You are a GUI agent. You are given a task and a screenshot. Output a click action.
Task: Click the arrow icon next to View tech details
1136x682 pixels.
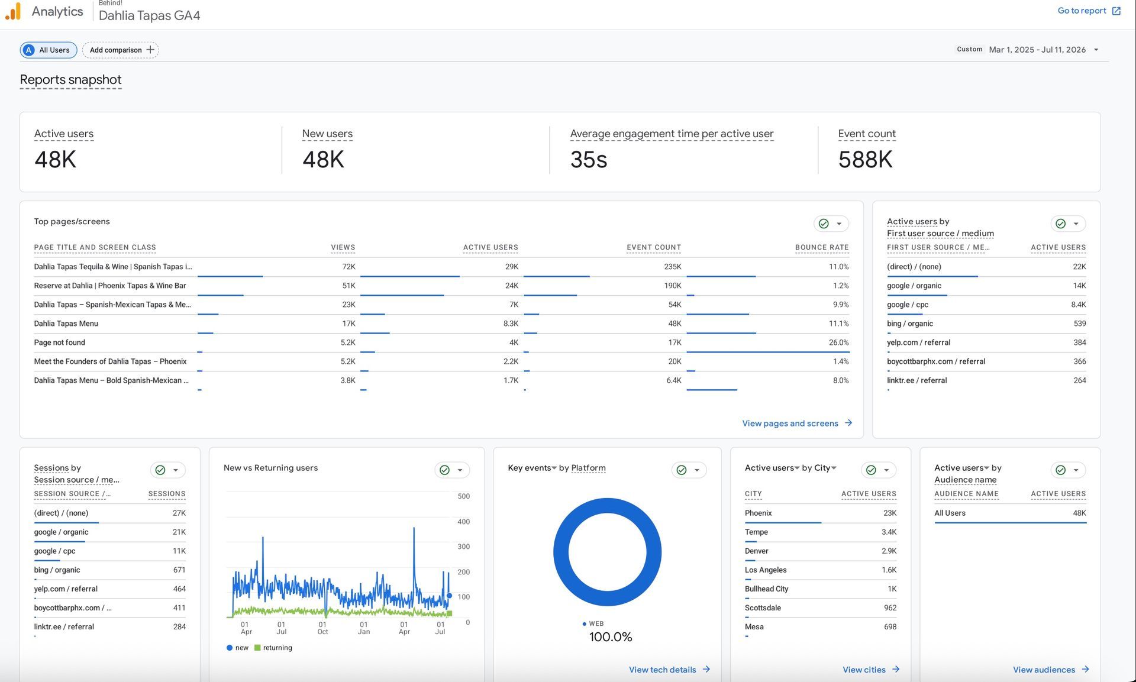point(706,669)
